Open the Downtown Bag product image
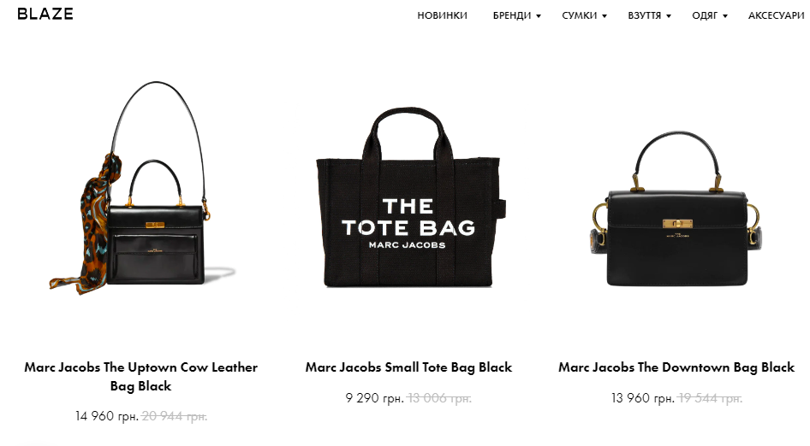The width and height of the screenshot is (810, 446). 676,208
